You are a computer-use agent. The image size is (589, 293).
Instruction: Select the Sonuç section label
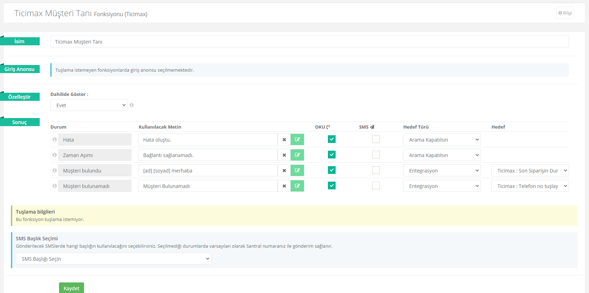pyautogui.click(x=20, y=122)
